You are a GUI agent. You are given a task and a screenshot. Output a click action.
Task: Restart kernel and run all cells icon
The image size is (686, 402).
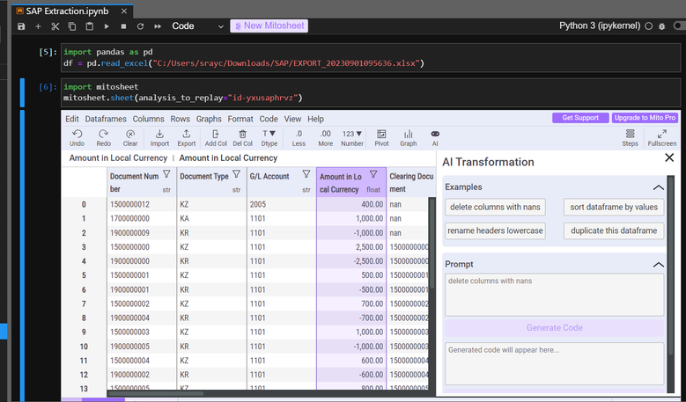tap(158, 26)
